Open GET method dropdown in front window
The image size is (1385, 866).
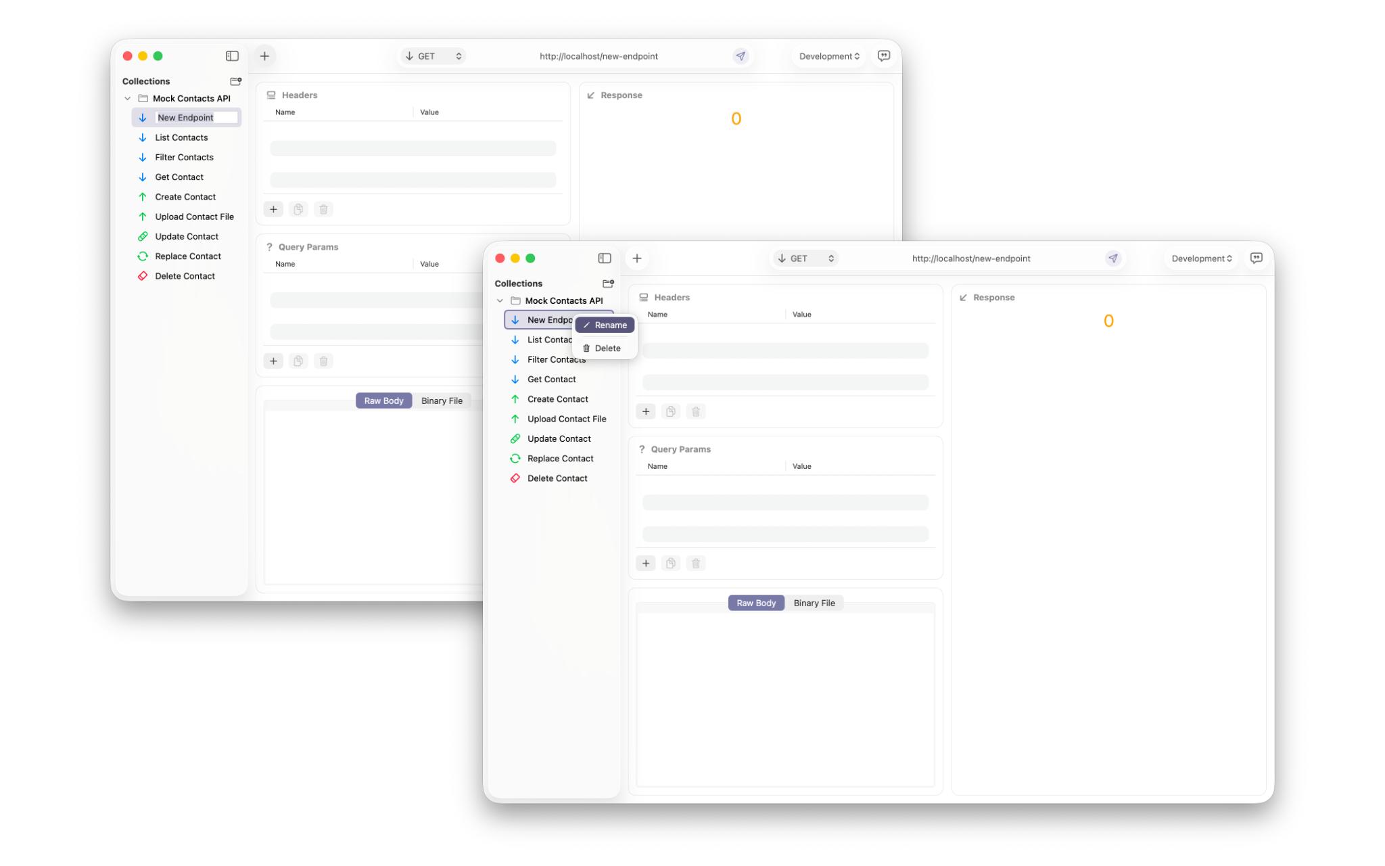pos(805,258)
